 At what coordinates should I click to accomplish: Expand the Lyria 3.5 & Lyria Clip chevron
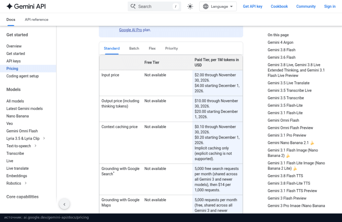(44, 138)
